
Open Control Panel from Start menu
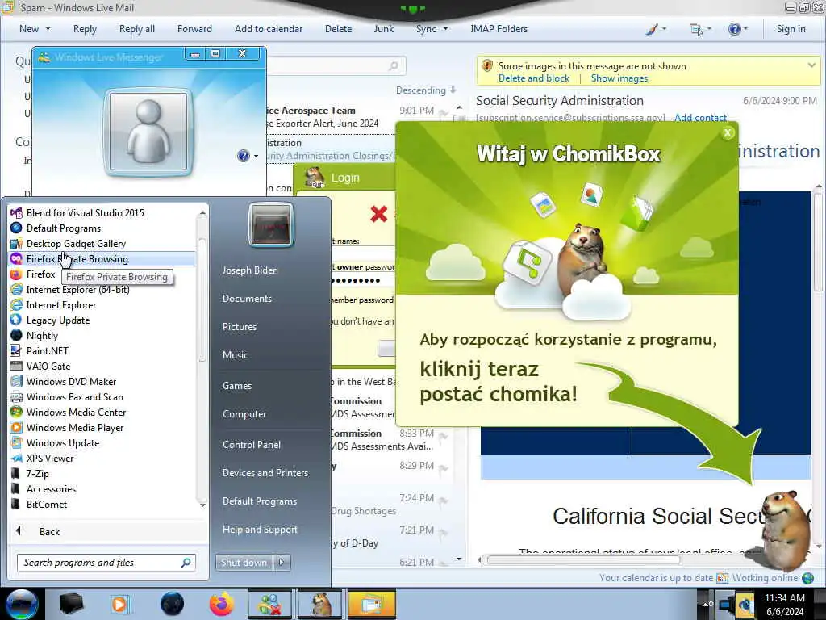click(252, 445)
